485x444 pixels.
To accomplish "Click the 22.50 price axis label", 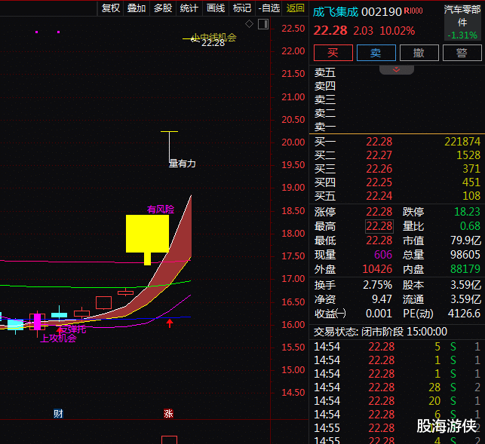I will 293,29.
